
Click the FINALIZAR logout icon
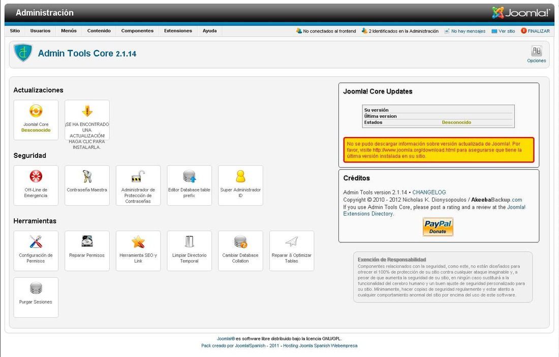(x=524, y=31)
